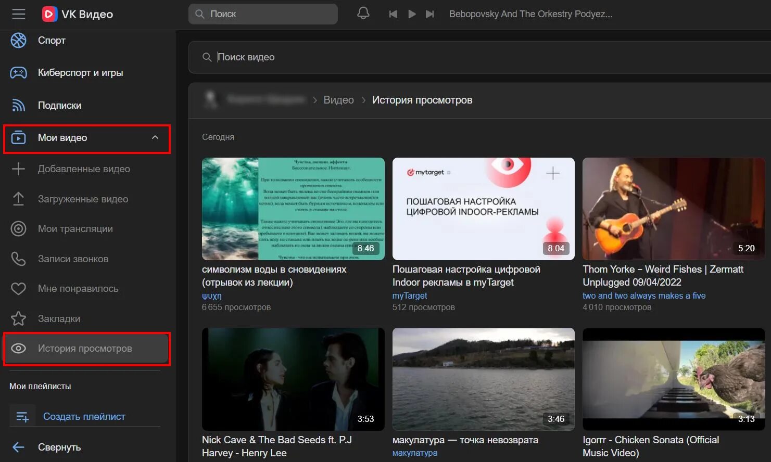Click 6 655 просмотров view count
Viewport: 771px width, 462px height.
click(236, 307)
